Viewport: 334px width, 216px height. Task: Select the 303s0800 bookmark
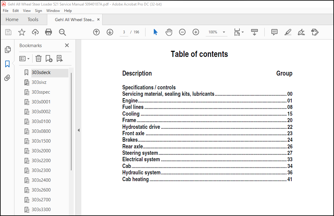(41, 131)
